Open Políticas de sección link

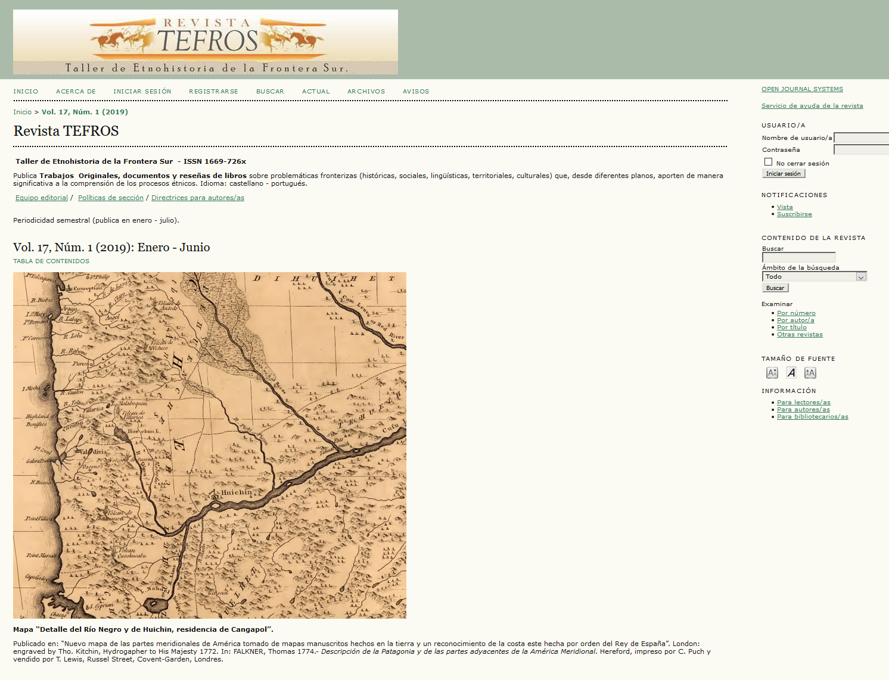coord(111,198)
